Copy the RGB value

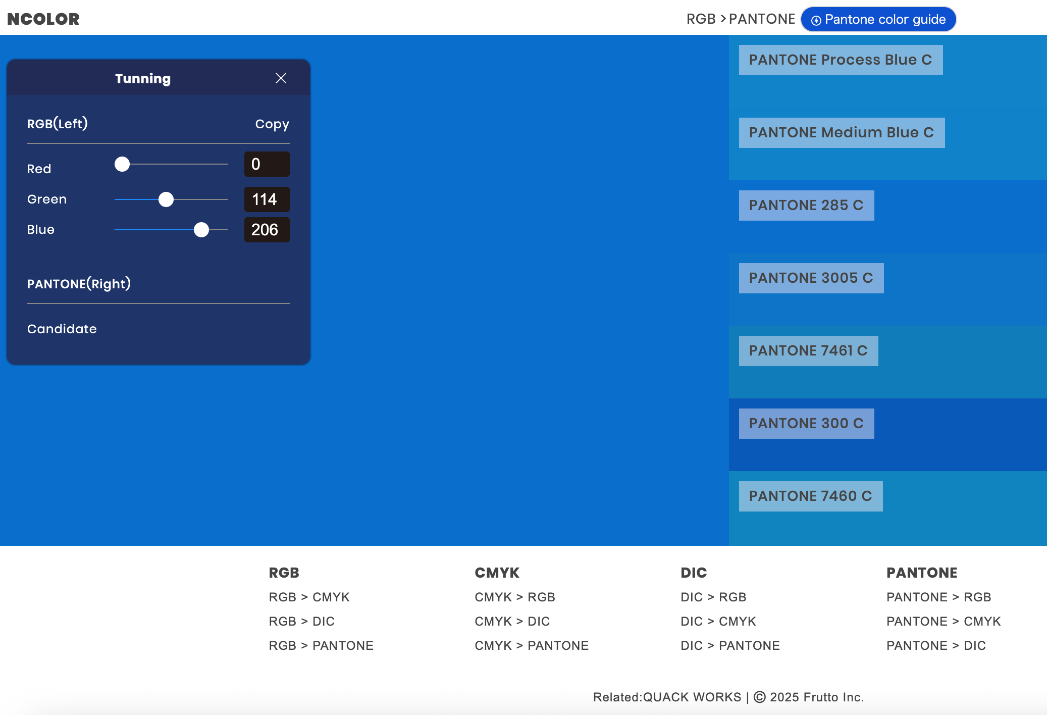click(272, 124)
